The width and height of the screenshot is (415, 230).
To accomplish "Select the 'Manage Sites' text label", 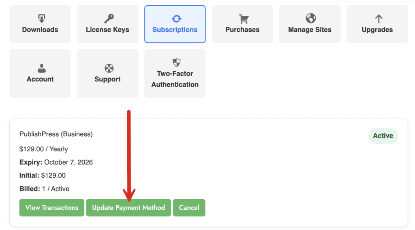I will click(x=310, y=30).
